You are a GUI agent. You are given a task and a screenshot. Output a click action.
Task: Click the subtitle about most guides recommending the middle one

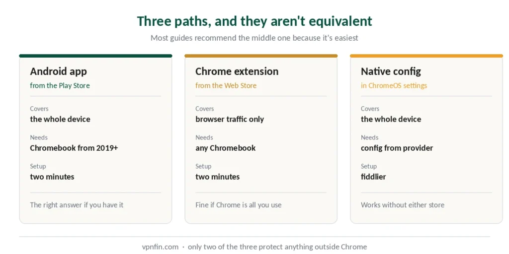coord(254,38)
